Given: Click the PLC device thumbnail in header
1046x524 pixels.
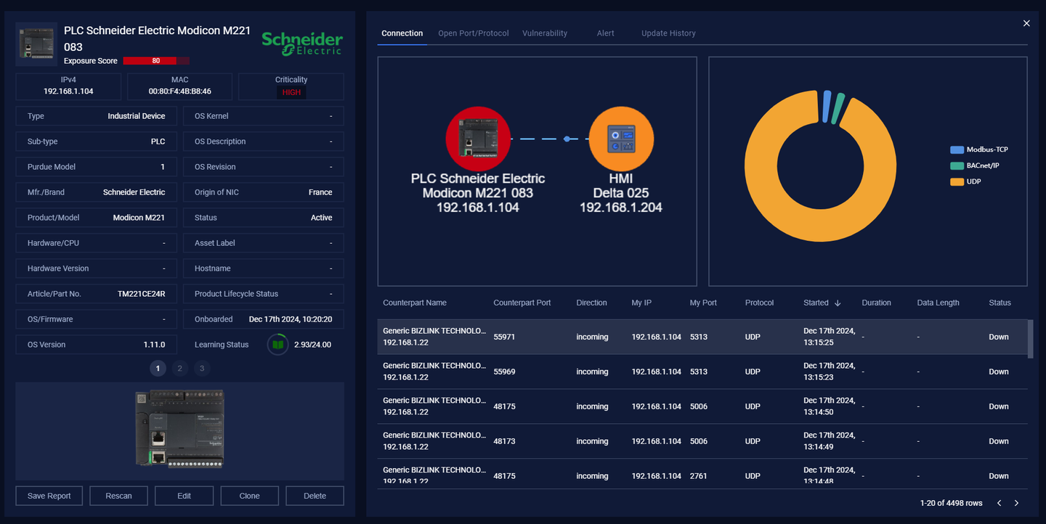Looking at the screenshot, I should tap(36, 44).
